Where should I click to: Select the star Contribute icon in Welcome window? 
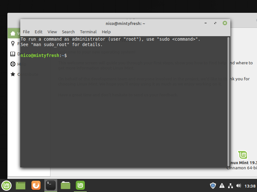pos(13,74)
